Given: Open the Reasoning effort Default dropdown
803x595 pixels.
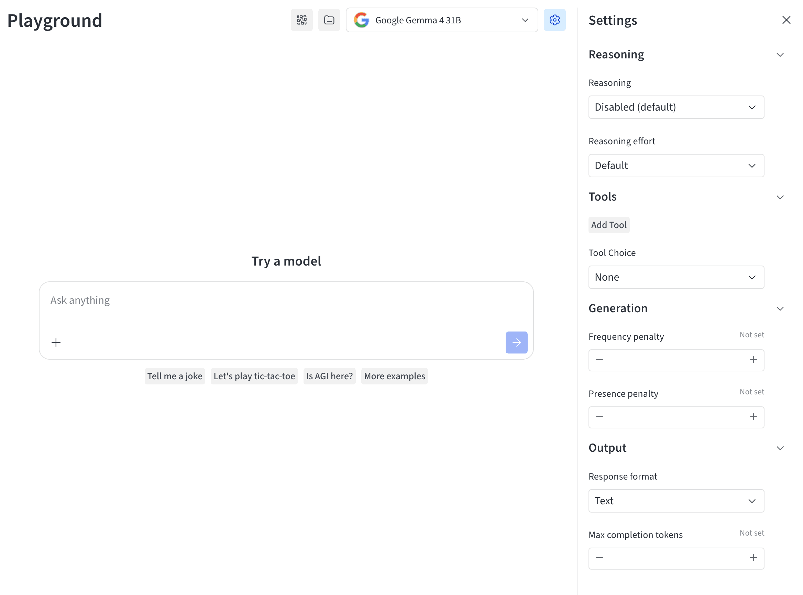Looking at the screenshot, I should click(676, 166).
